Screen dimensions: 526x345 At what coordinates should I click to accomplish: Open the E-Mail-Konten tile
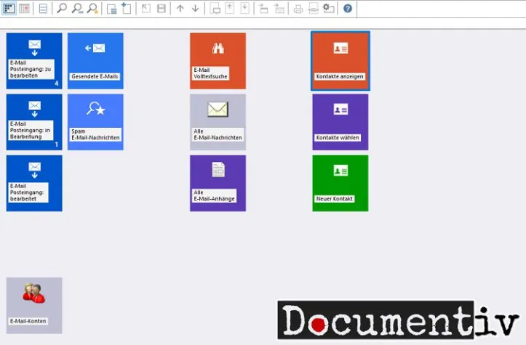coord(34,305)
